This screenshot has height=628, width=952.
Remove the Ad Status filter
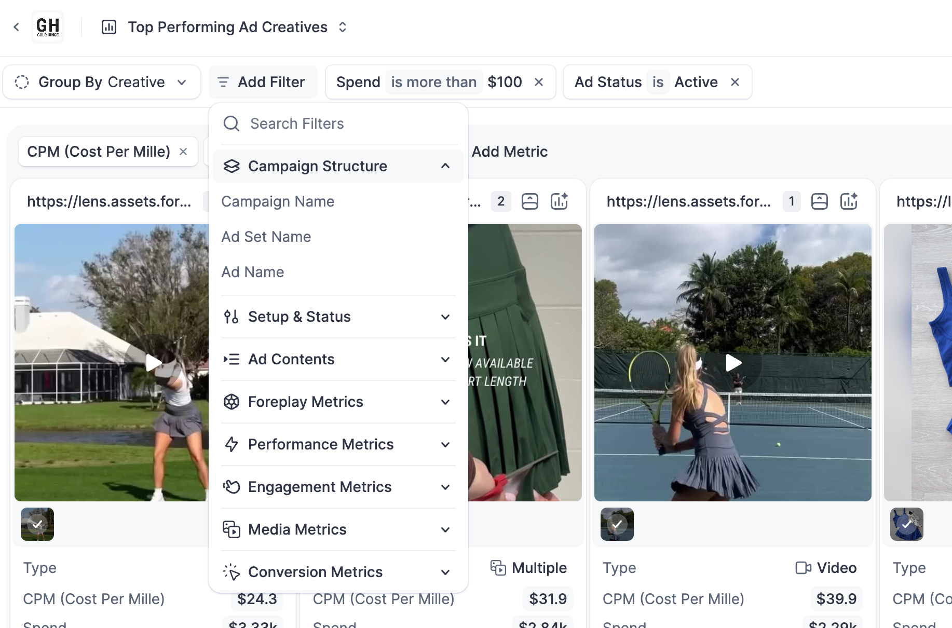(735, 82)
